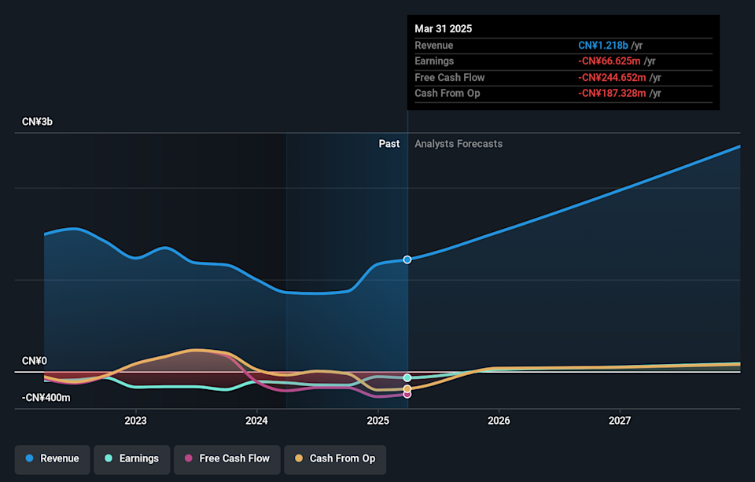Click the orange Cash From Op legend dot

[x=298, y=458]
